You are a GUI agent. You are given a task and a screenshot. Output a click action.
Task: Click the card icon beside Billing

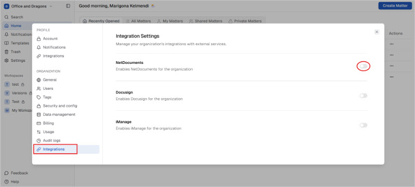pyautogui.click(x=38, y=123)
